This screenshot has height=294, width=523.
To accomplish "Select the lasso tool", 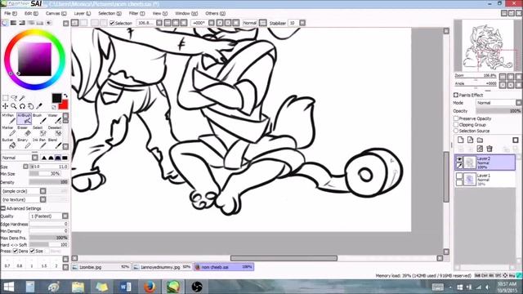I will tap(14, 98).
